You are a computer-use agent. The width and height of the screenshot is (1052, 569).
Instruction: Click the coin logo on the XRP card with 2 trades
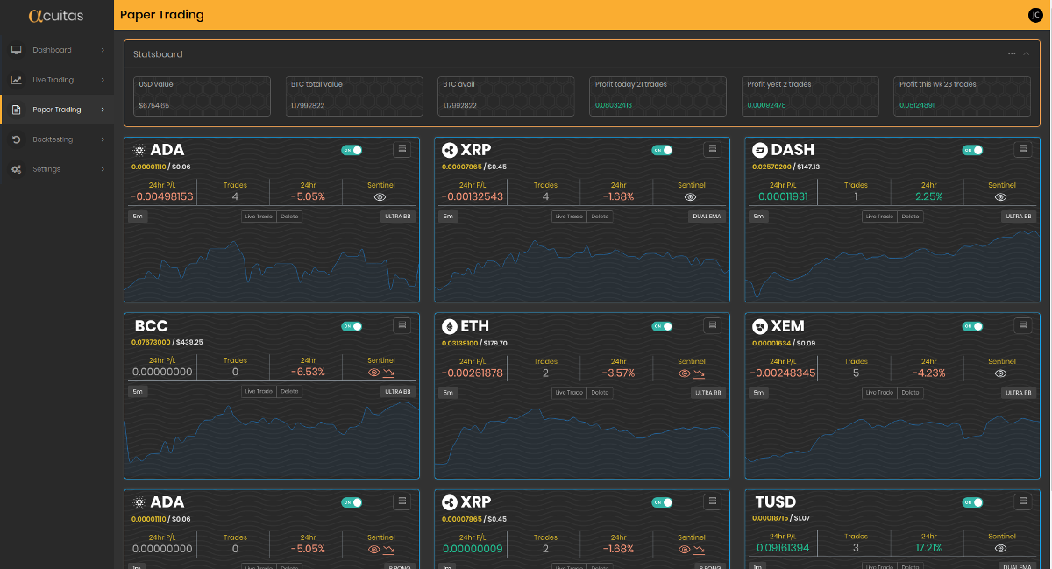(450, 502)
